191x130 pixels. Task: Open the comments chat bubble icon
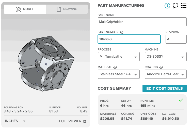175,6
